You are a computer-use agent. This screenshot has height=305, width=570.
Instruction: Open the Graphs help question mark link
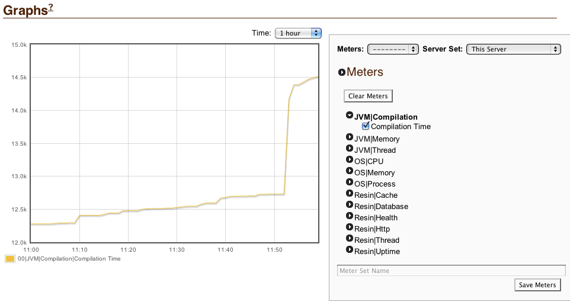point(50,8)
